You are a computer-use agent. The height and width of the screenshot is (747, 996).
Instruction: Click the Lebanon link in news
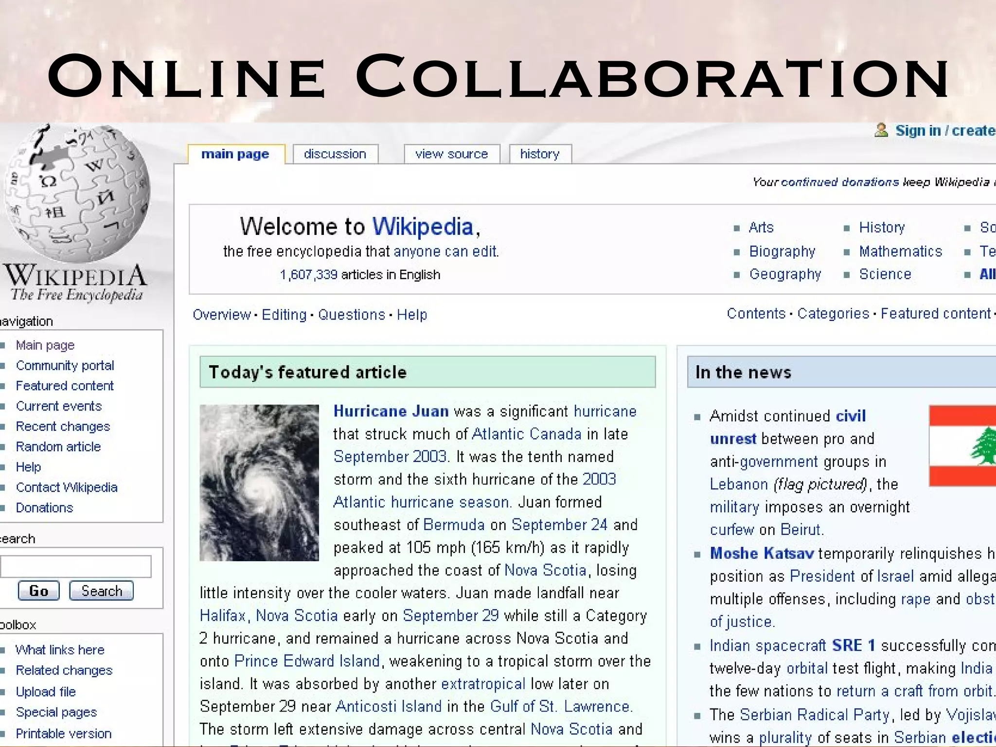(x=739, y=484)
